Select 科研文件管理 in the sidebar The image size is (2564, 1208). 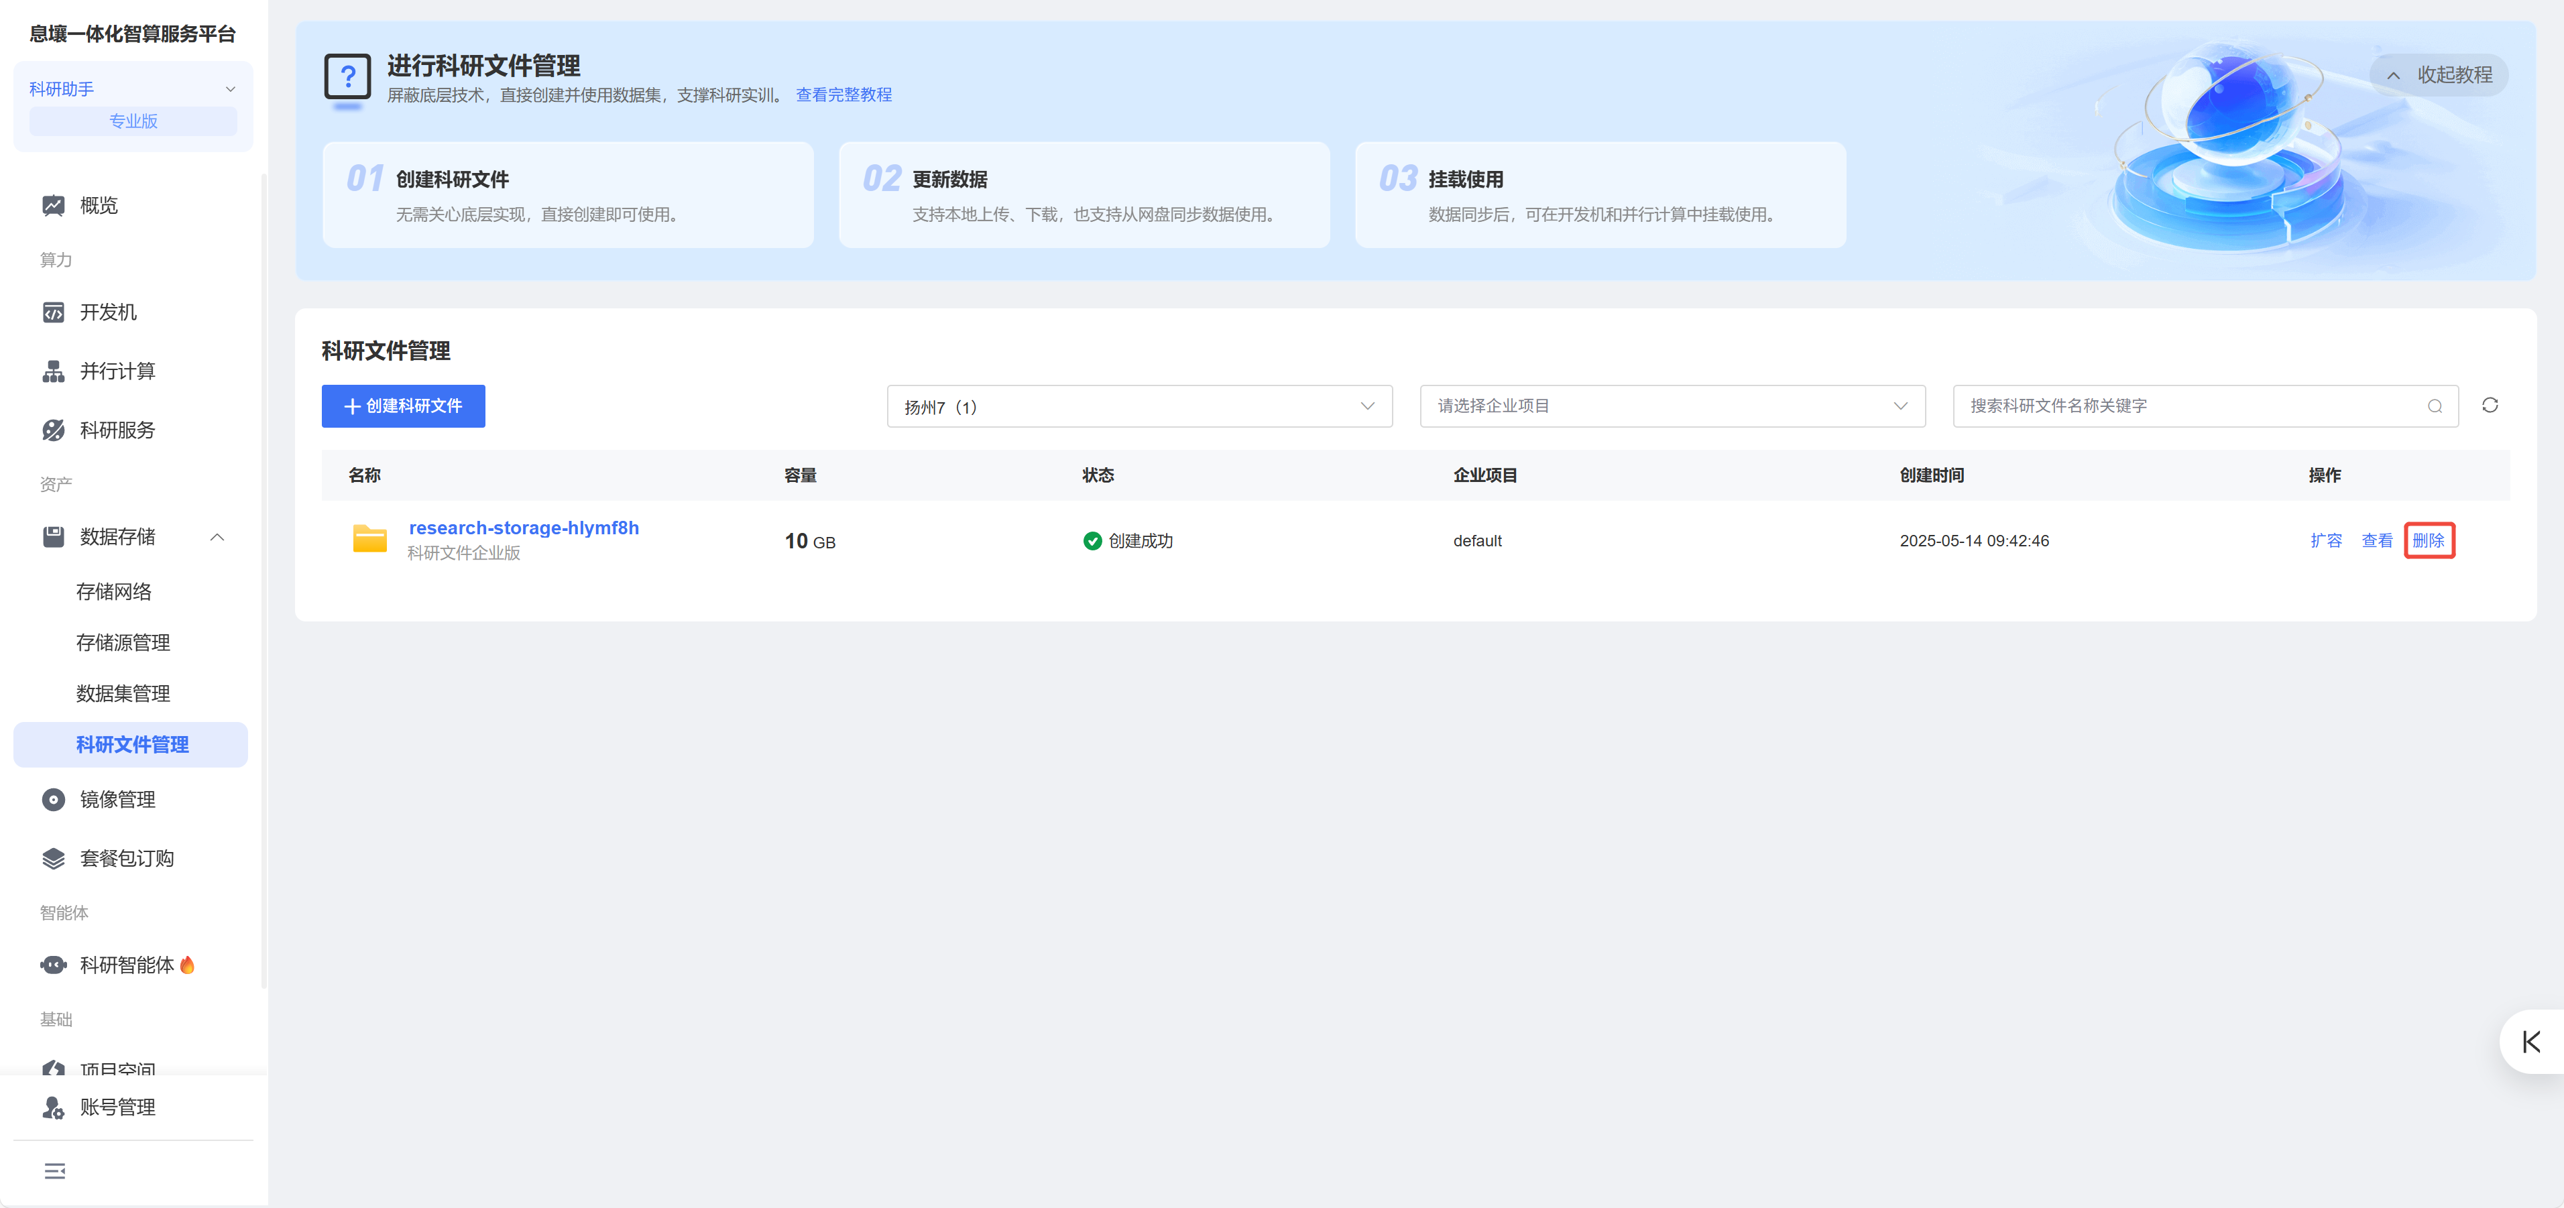point(131,744)
